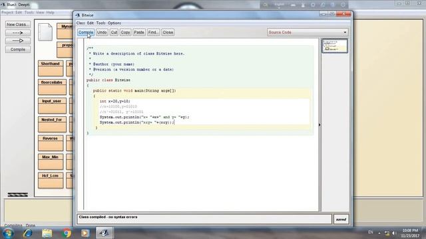
Task: Open the Windows Start menu
Action: 8,233
